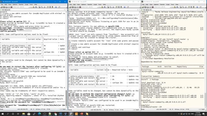The width and height of the screenshot is (207, 116).
Task: Click 'VT100' in middle window status bar
Action: click(x=122, y=110)
